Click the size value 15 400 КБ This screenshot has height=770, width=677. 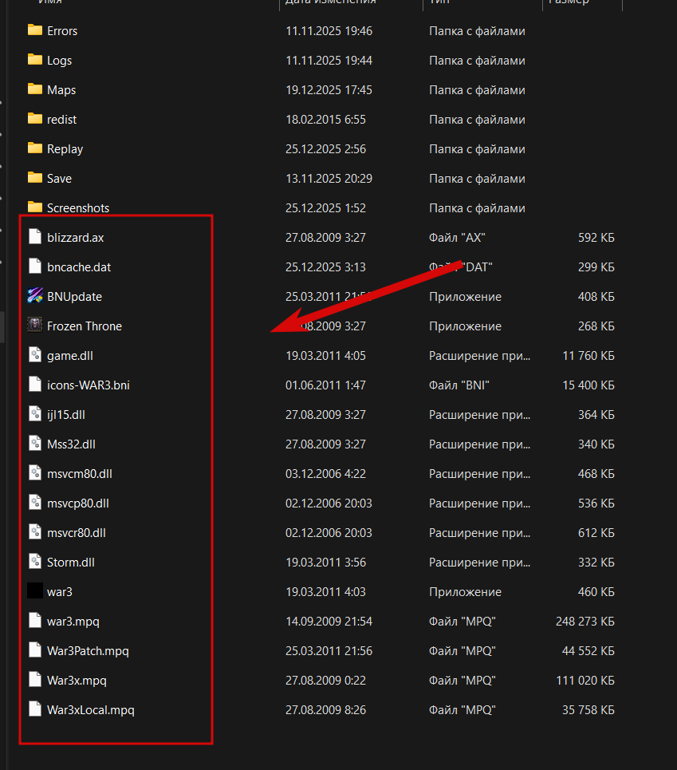pyautogui.click(x=588, y=385)
